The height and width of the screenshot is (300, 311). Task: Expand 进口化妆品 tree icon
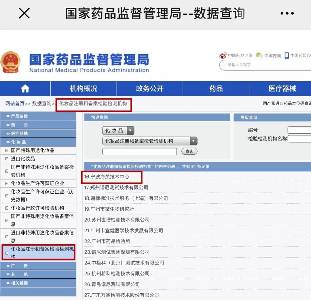[7, 159]
